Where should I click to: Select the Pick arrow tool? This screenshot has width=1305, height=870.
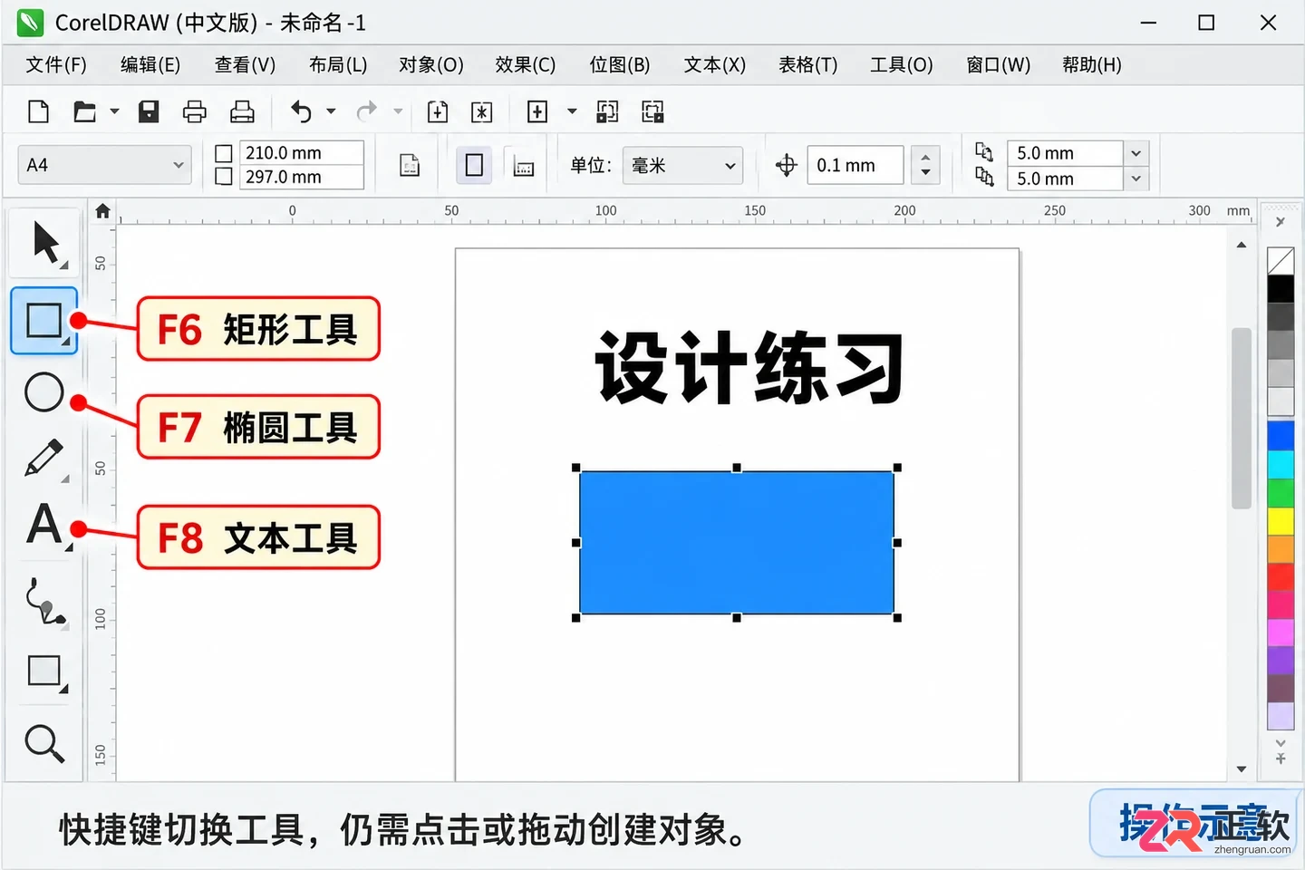point(44,243)
